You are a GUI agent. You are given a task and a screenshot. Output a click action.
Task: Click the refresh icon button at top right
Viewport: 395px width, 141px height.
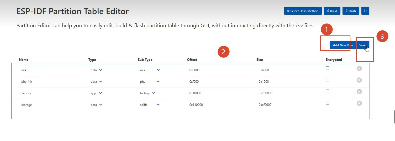(365, 11)
